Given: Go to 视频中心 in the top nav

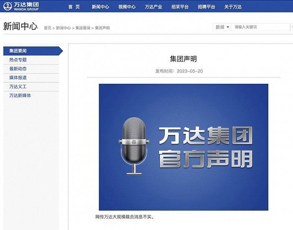Looking at the screenshot, I should coord(127,7).
